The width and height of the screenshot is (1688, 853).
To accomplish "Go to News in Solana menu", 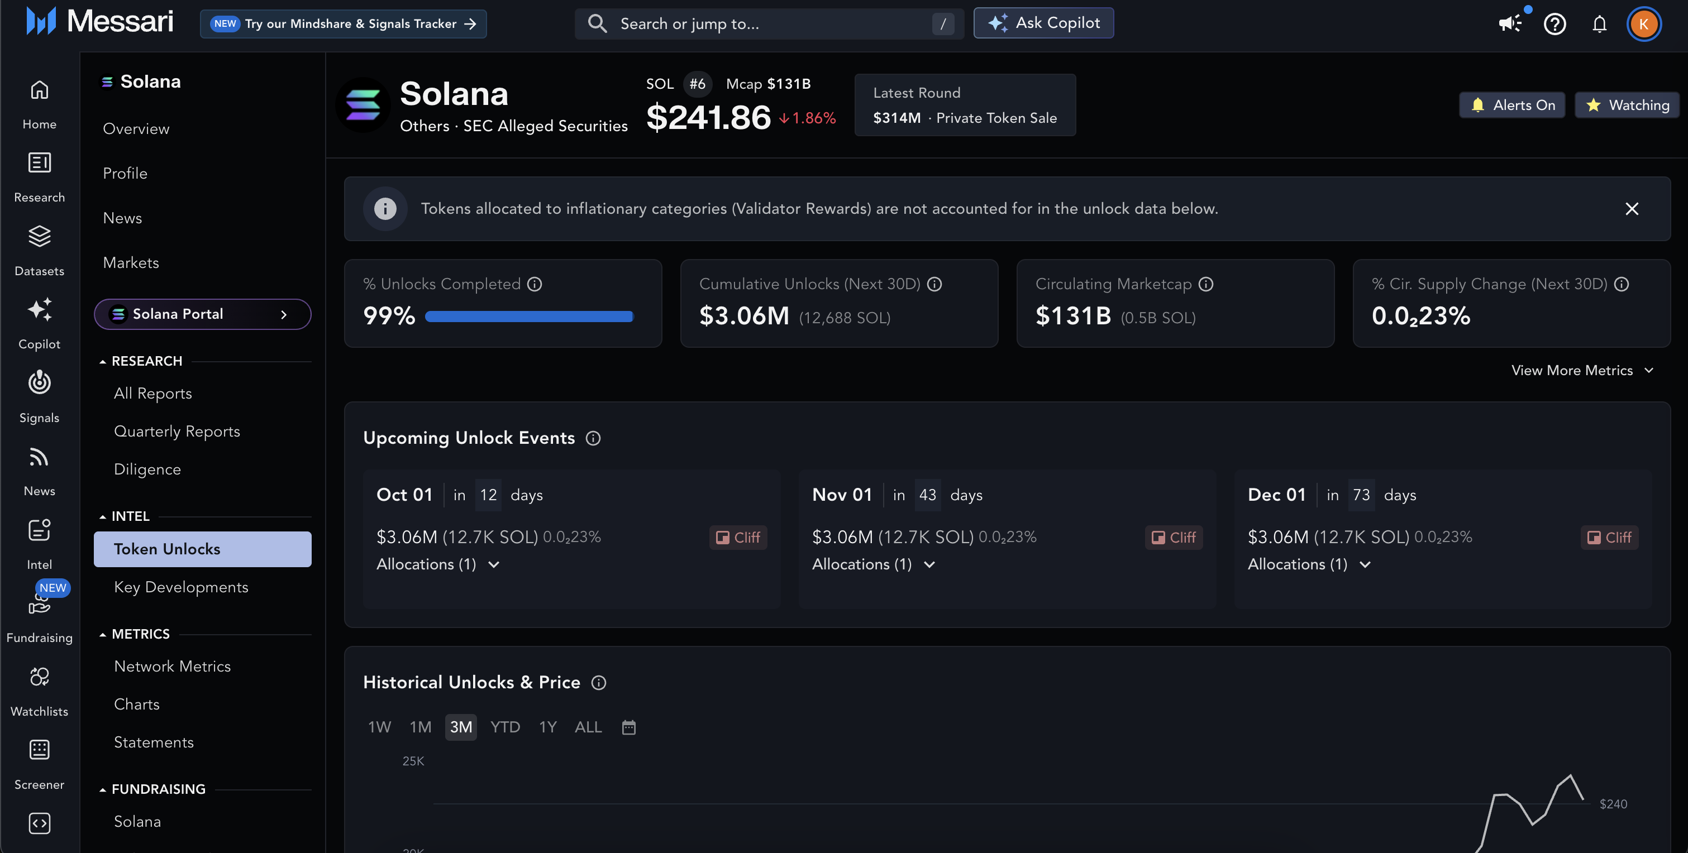I will (122, 218).
